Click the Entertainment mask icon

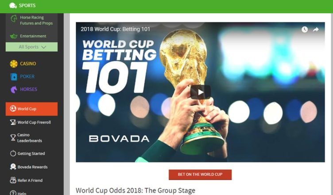pos(14,36)
